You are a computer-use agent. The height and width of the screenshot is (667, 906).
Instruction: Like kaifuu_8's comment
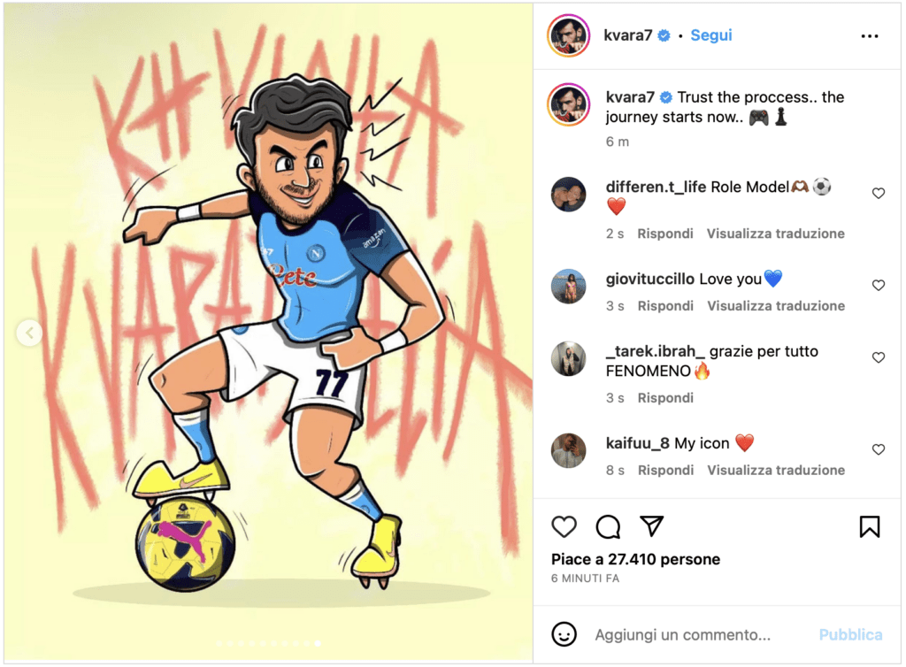pos(879,449)
